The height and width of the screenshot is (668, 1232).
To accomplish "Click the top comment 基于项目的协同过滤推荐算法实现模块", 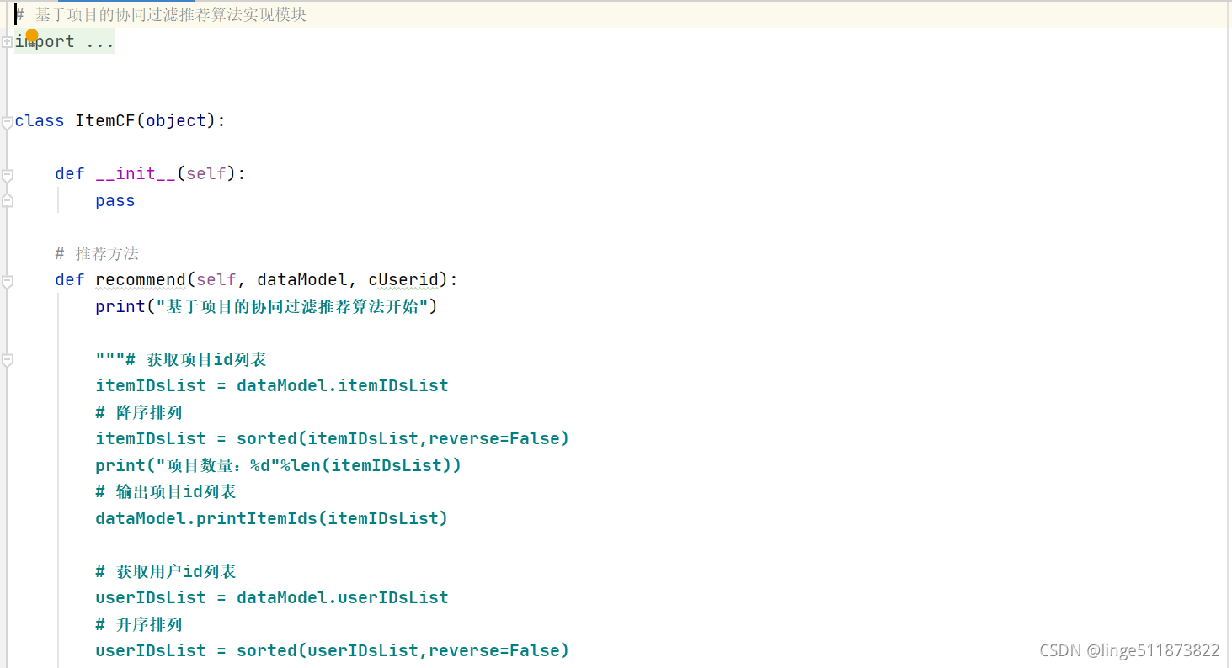I will (161, 15).
